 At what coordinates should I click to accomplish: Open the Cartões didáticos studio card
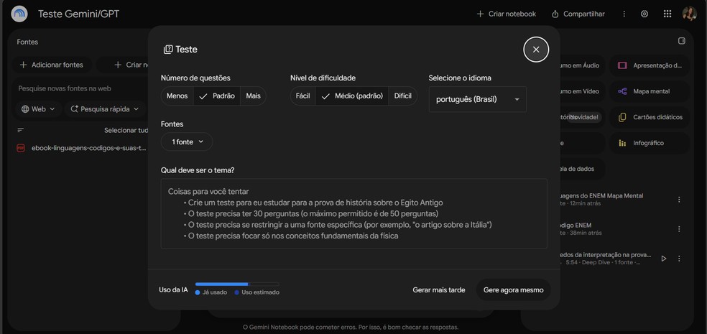point(650,117)
